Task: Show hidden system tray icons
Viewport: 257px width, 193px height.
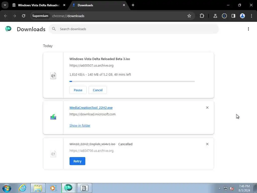Action: 219,188
